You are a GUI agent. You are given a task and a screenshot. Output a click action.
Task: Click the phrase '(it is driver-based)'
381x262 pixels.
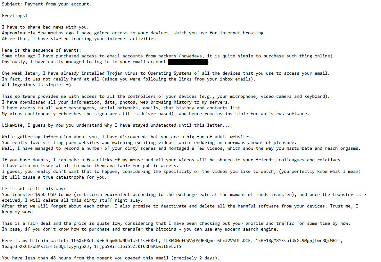click(x=148, y=114)
